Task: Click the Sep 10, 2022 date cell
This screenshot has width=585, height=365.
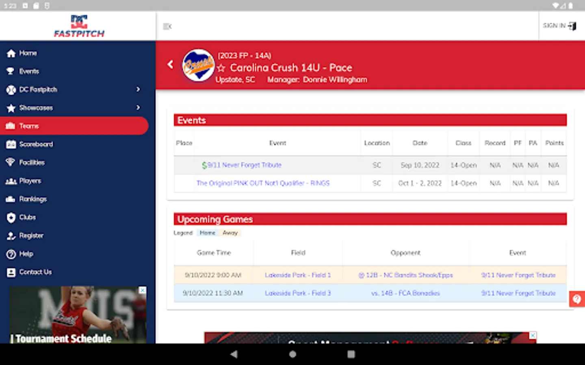Action: point(420,165)
